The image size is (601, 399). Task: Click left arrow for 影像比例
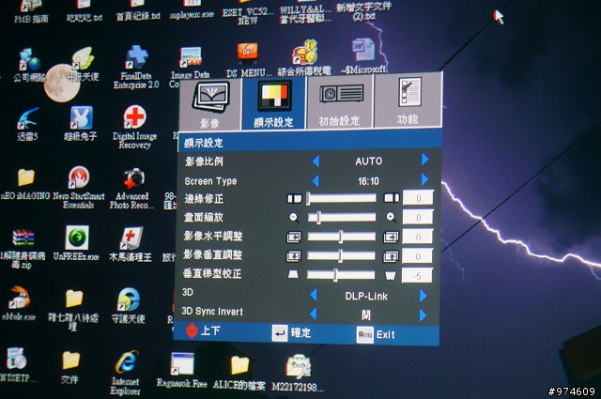316,161
